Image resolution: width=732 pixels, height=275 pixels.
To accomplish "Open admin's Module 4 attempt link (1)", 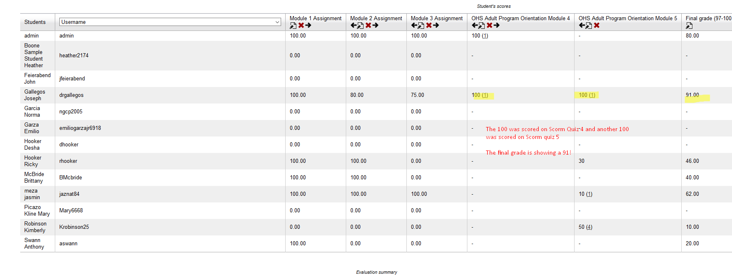I will (485, 36).
